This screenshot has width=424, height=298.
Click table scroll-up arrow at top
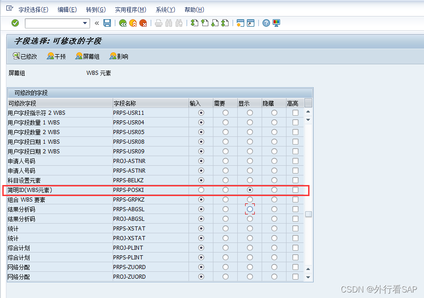tap(308, 112)
